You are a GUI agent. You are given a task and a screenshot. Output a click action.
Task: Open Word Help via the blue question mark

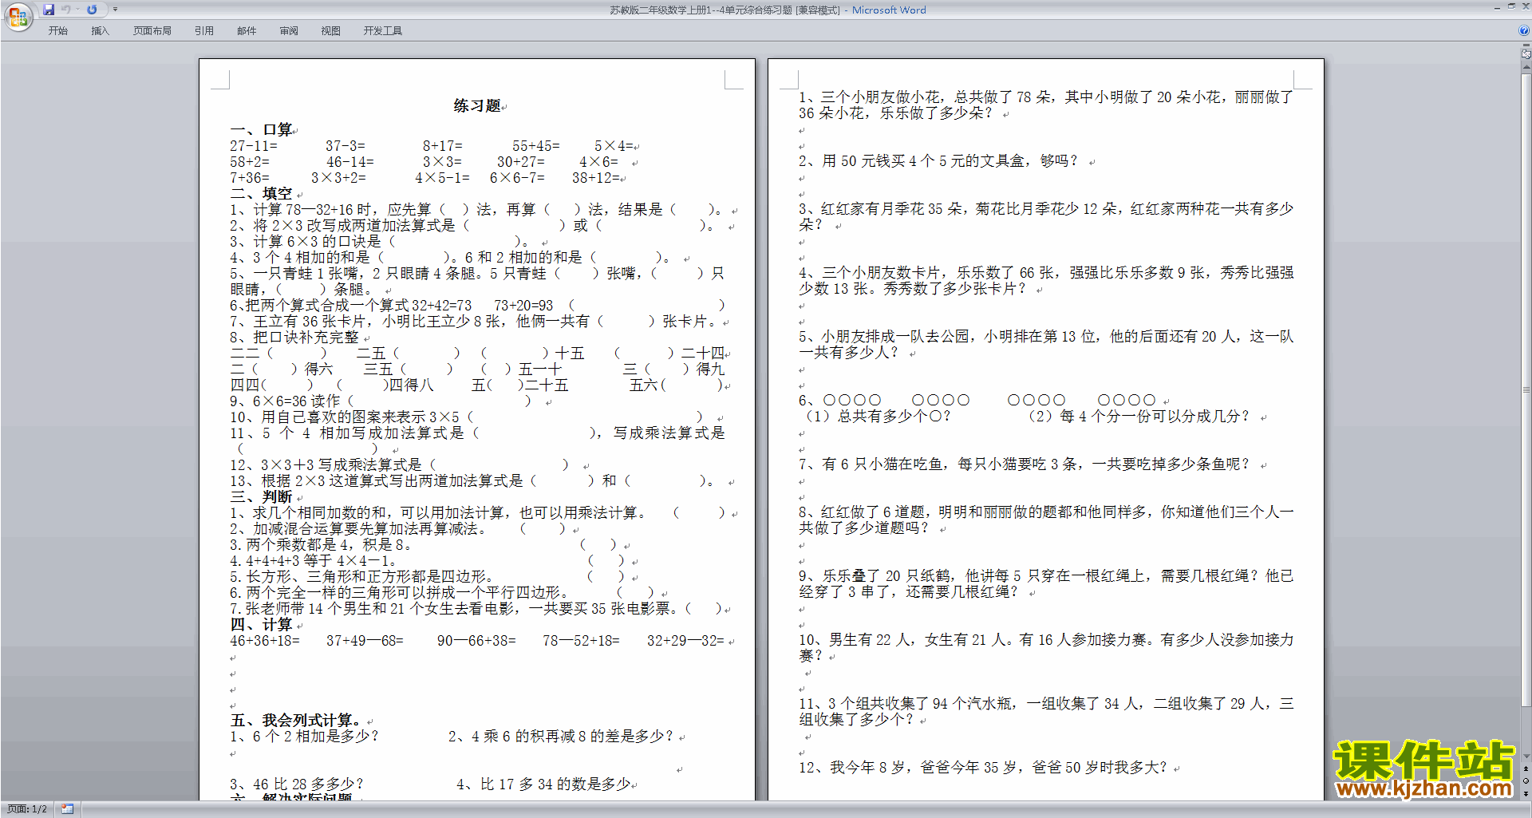(x=1524, y=31)
